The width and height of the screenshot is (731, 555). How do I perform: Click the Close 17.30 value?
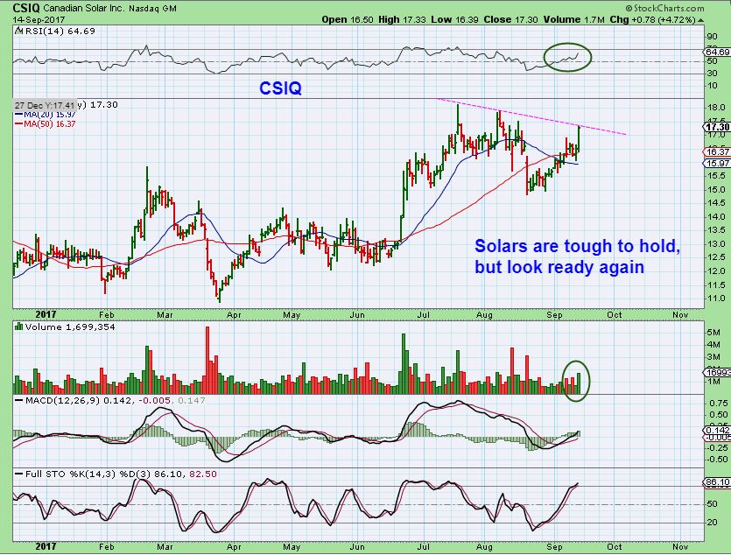point(510,19)
